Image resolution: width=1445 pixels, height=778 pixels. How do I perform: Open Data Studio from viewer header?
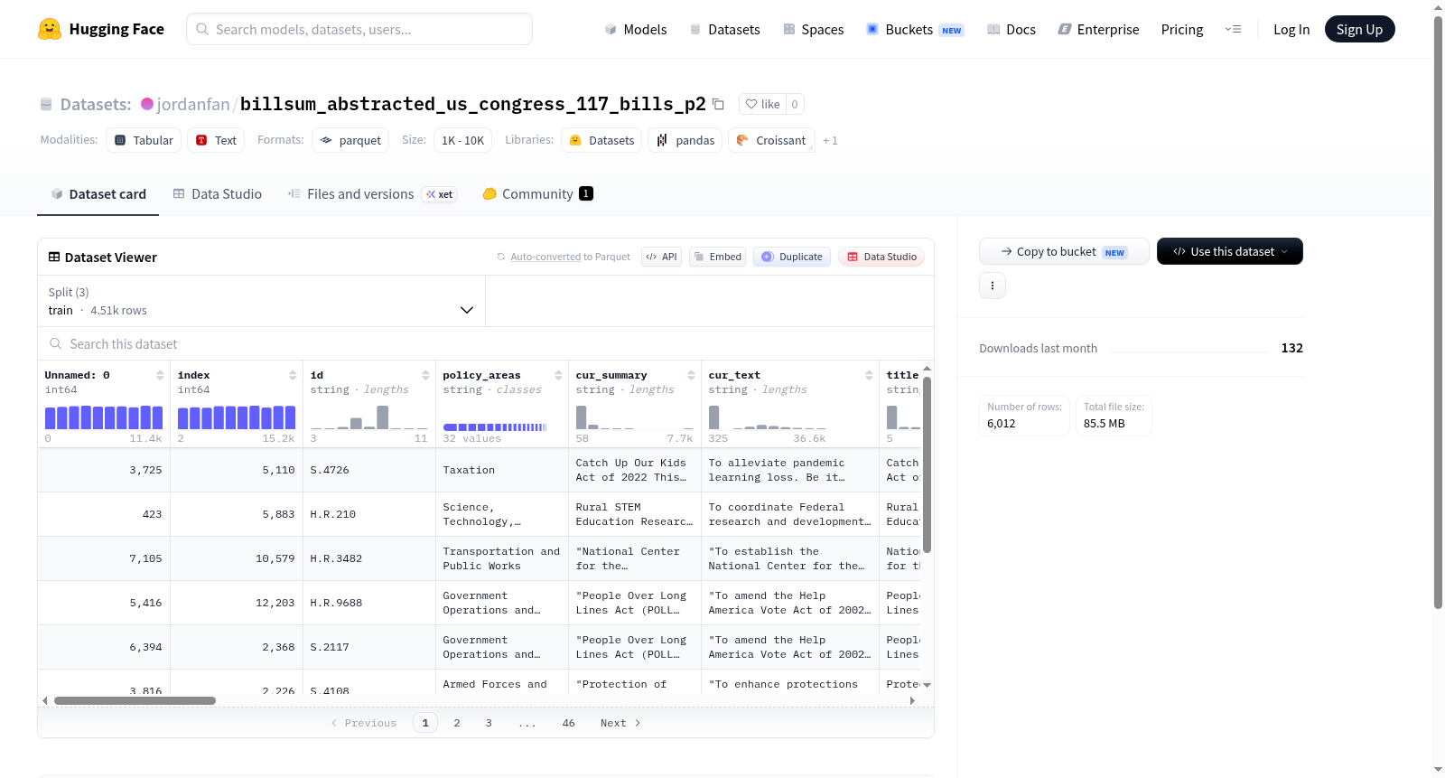click(881, 257)
